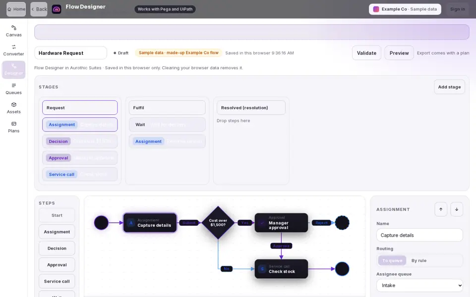Open the Canvas view in sidebar
476x297 pixels.
click(x=14, y=31)
